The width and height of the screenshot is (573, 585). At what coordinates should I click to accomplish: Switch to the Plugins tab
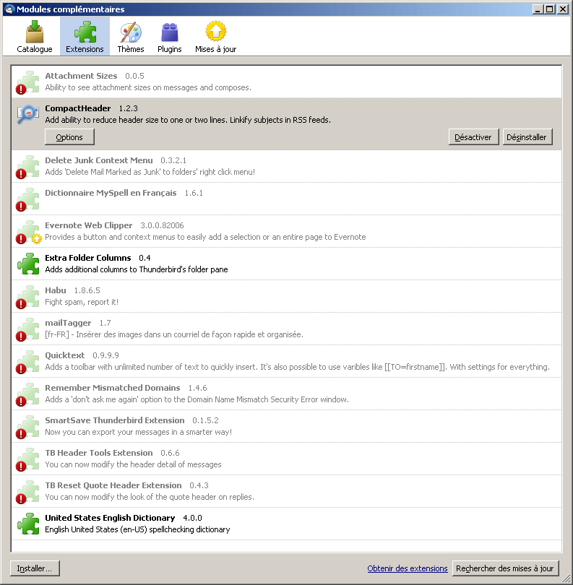coord(170,37)
